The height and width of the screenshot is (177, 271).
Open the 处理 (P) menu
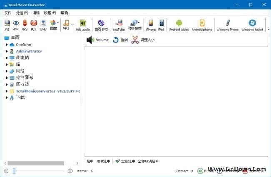(22, 13)
